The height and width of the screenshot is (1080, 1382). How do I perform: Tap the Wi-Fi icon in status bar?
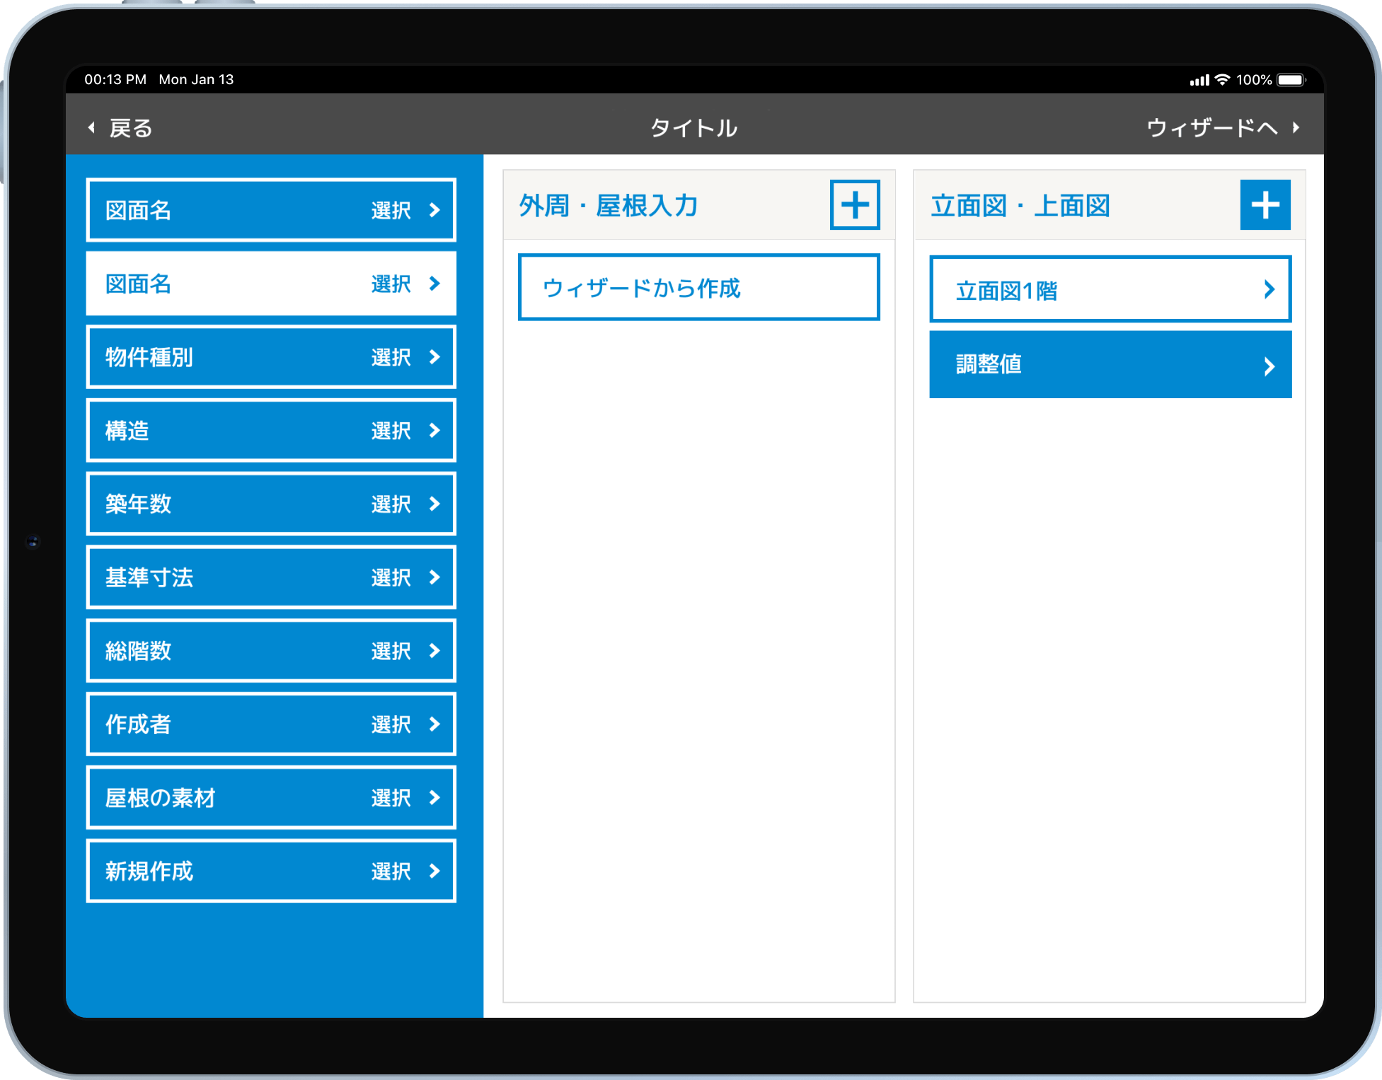[1222, 80]
